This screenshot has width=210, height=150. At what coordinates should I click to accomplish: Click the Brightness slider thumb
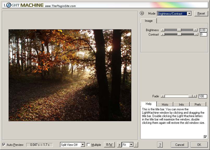tap(179, 30)
